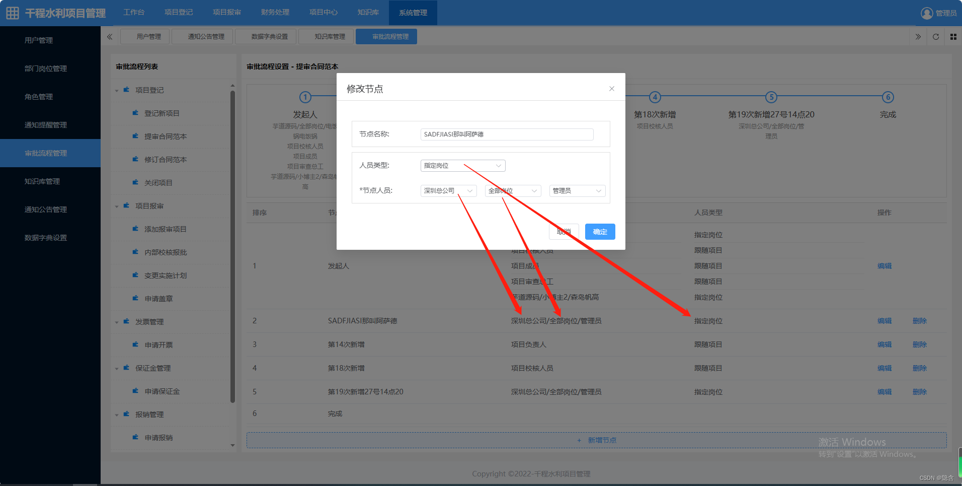Open the 深圳总公司 company dropdown
Screen dimensions: 962x486
(448, 191)
